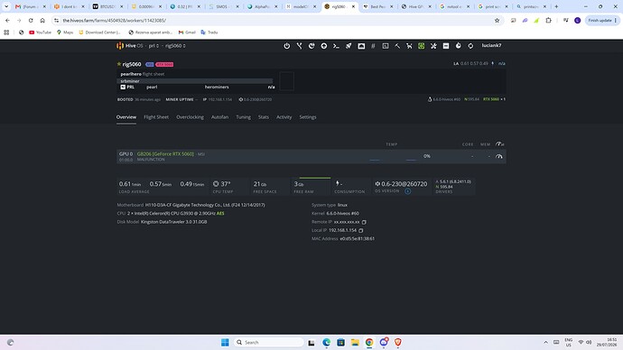
Task: Click the rocket icon in Hive toolbar
Action: [349, 46]
